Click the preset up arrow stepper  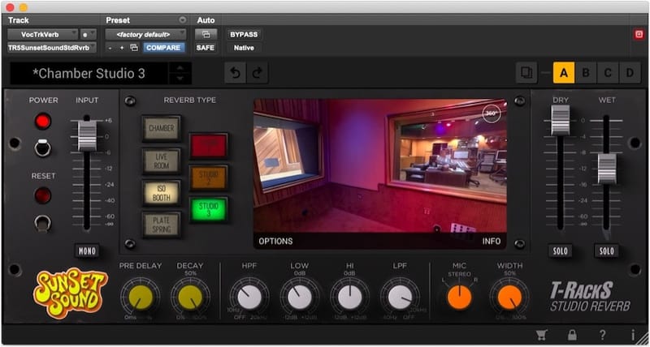[x=180, y=68]
